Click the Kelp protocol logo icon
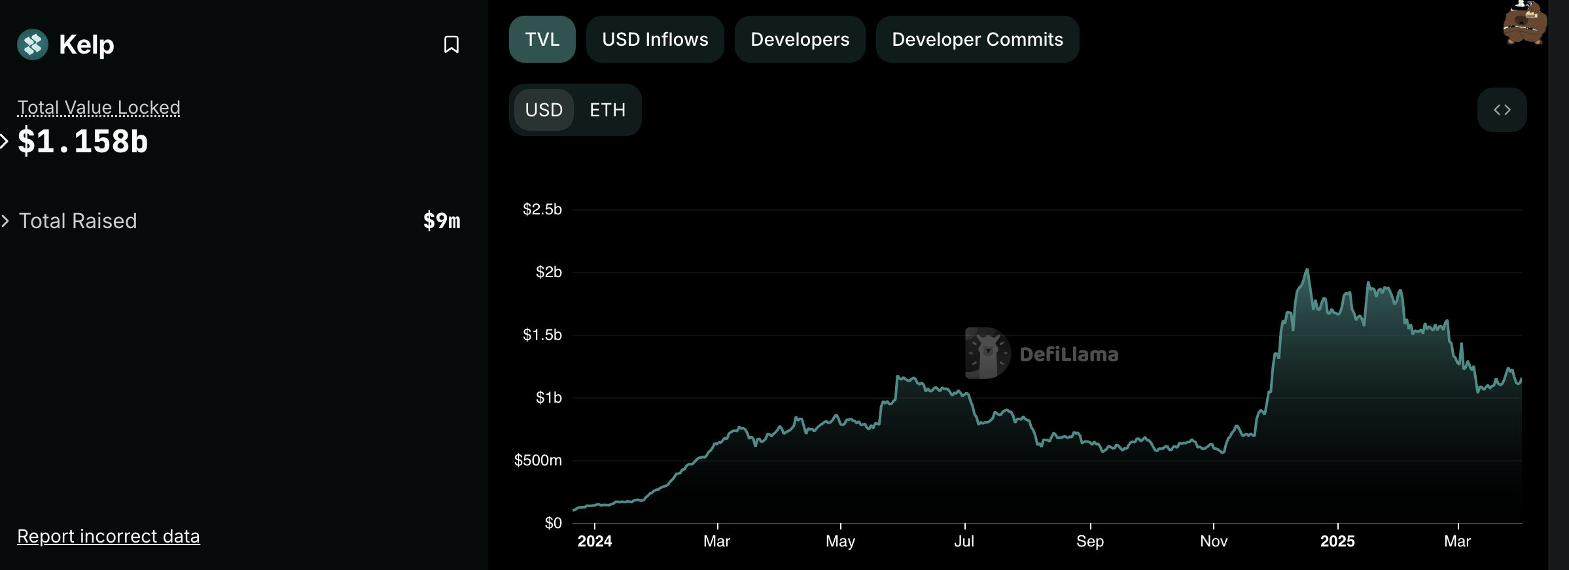The height and width of the screenshot is (570, 1569). click(33, 44)
